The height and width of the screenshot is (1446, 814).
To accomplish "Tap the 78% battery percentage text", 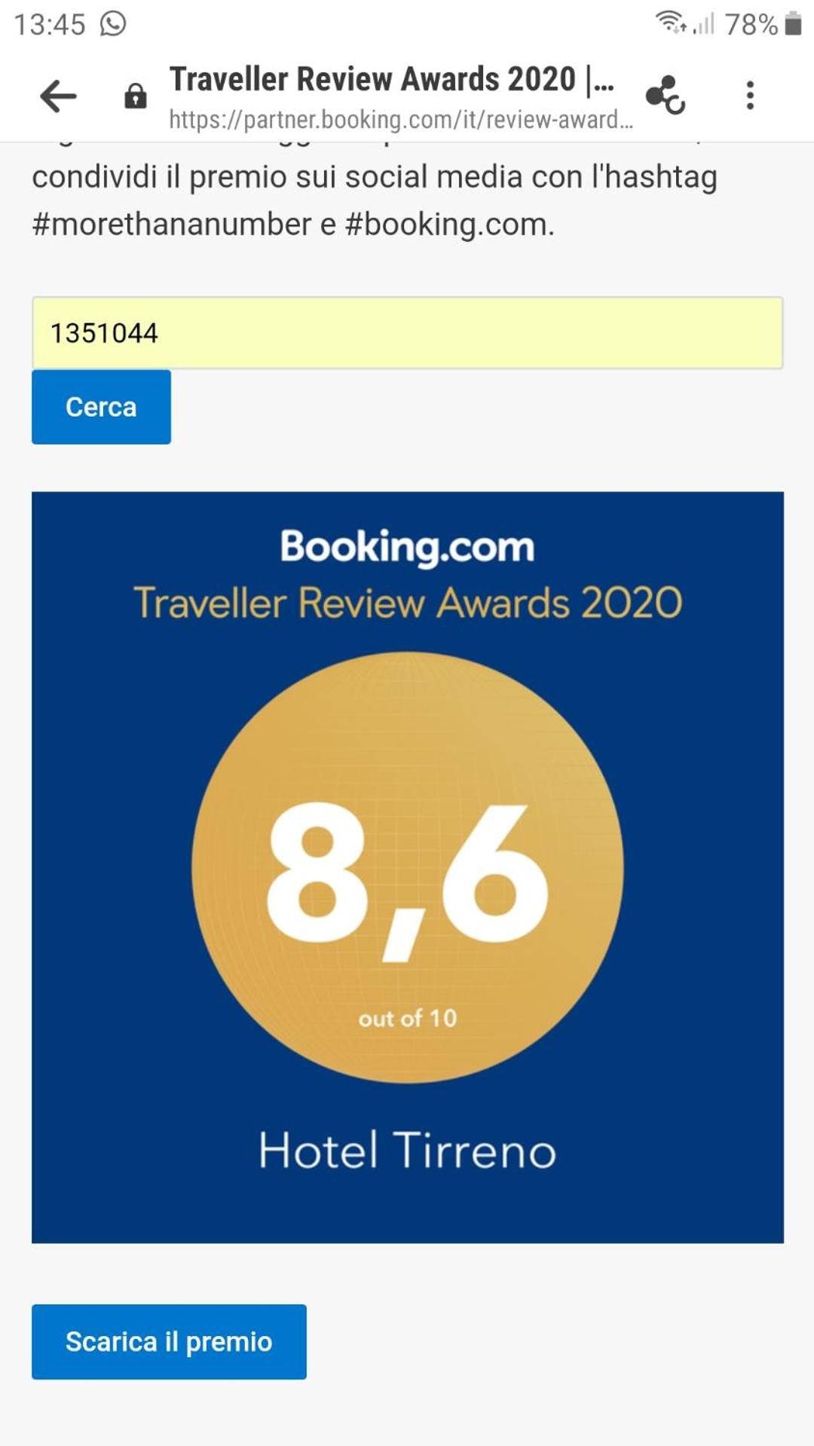I will [x=751, y=25].
